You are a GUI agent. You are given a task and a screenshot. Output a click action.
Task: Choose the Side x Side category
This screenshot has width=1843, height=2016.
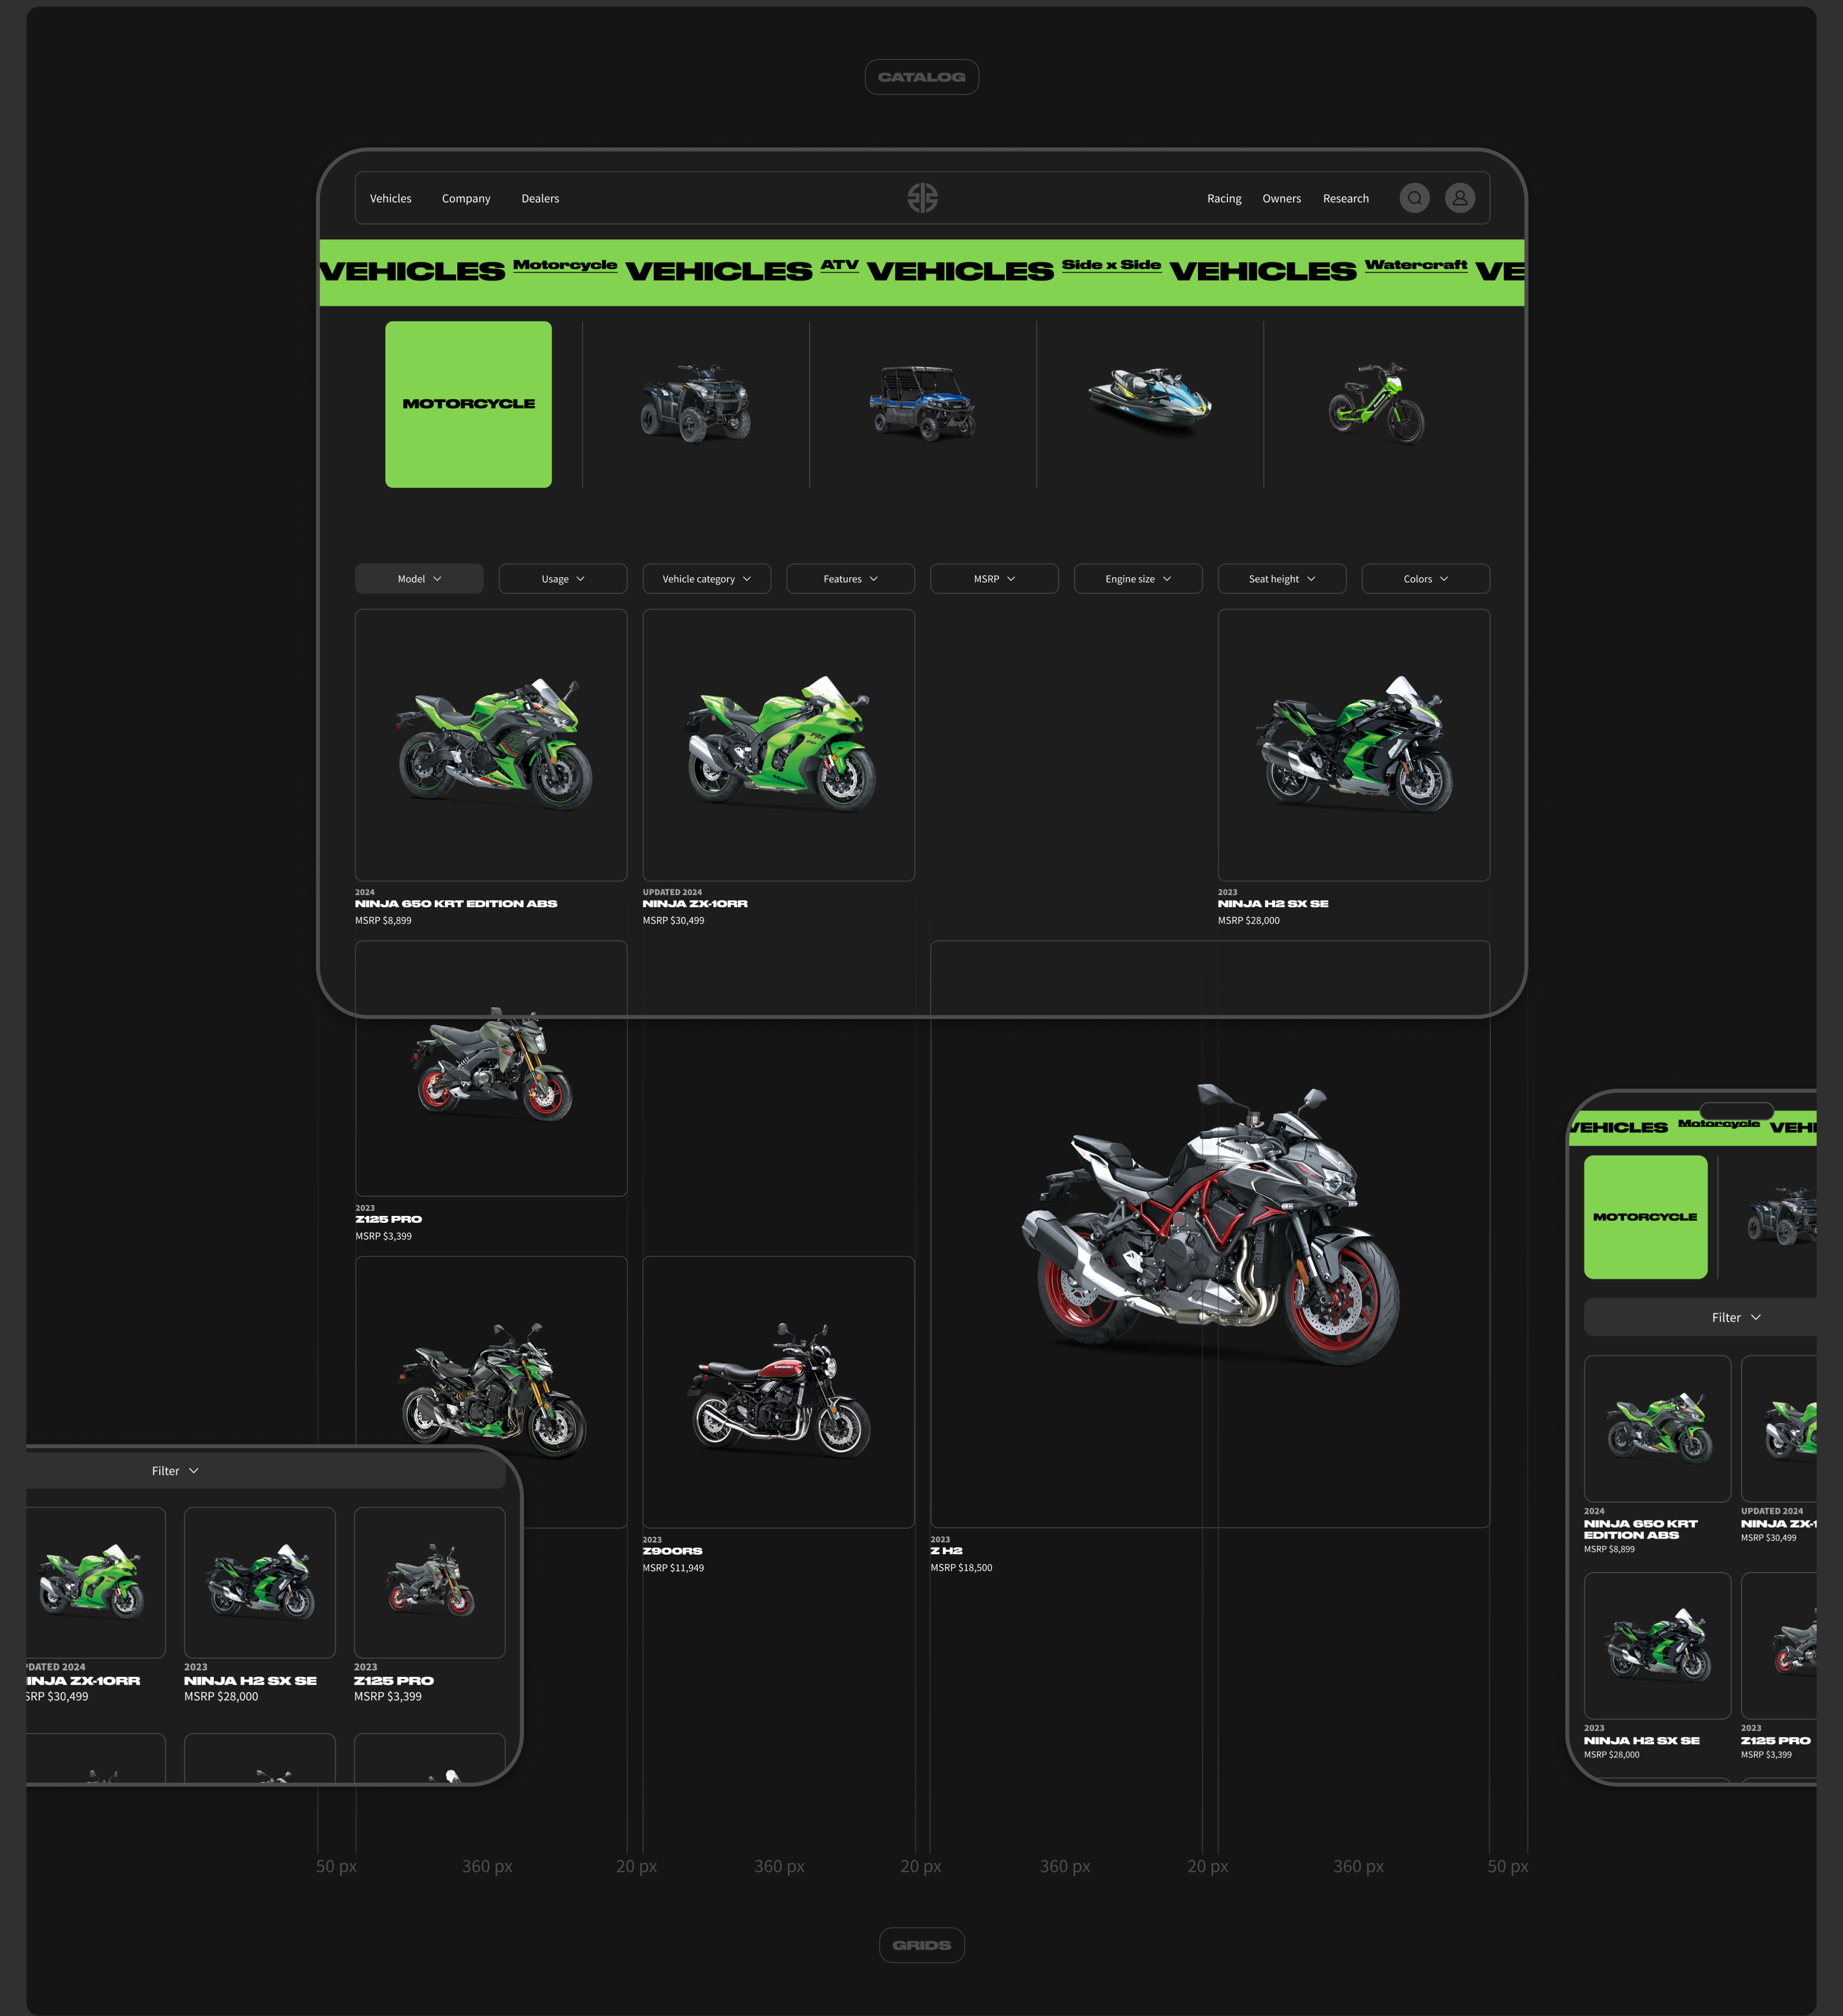(922, 403)
